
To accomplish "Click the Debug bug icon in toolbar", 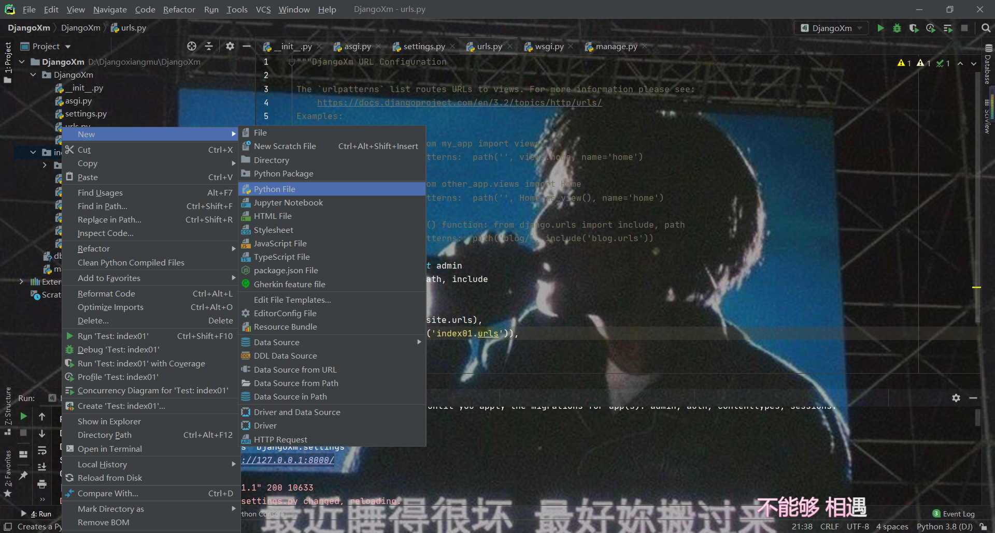I will point(897,28).
